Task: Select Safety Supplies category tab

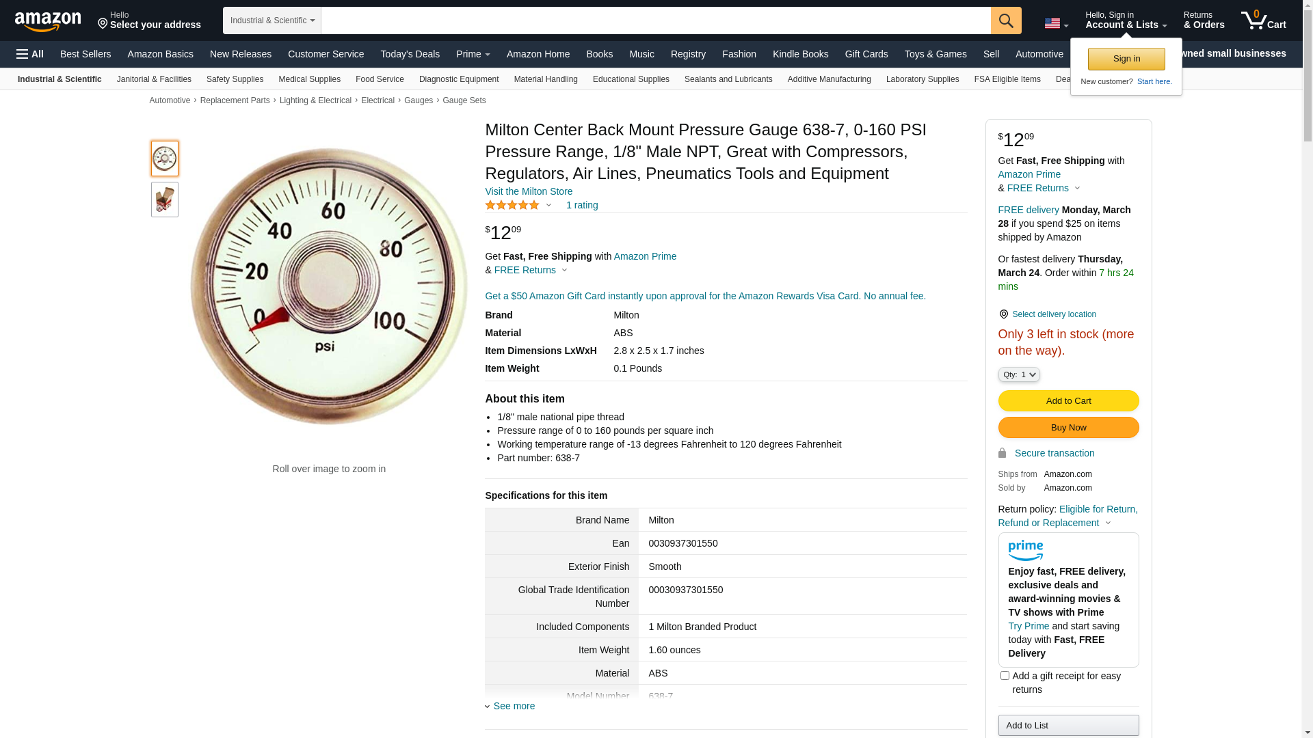Action: pyautogui.click(x=235, y=79)
